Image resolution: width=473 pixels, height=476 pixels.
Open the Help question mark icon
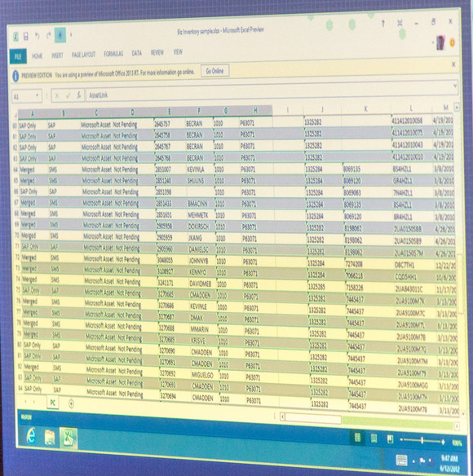[383, 24]
